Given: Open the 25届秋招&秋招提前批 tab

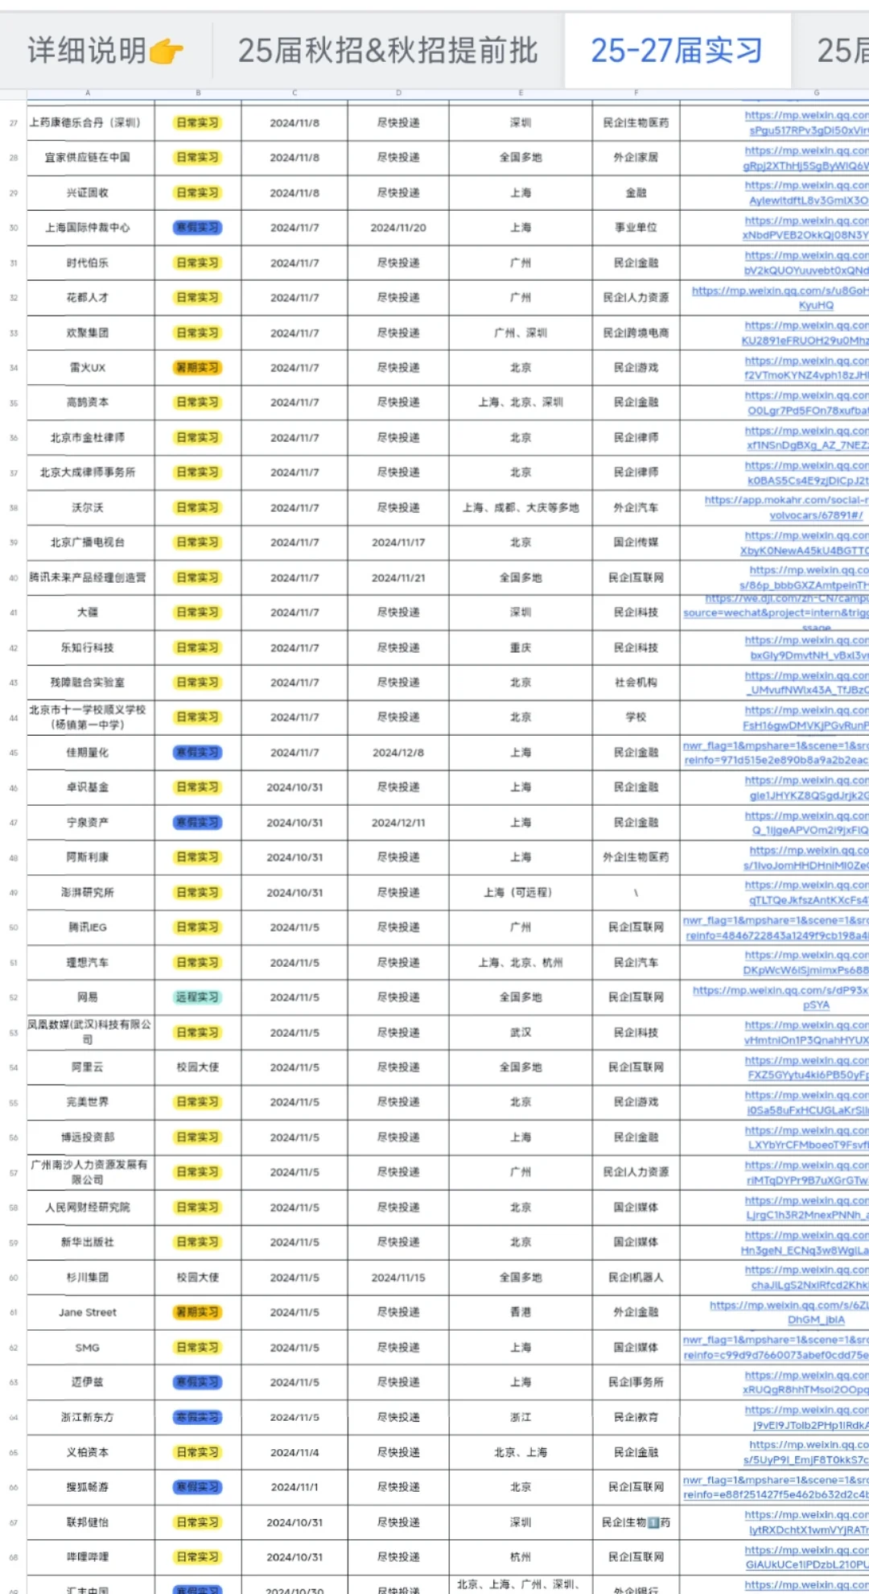Looking at the screenshot, I should [x=388, y=51].
